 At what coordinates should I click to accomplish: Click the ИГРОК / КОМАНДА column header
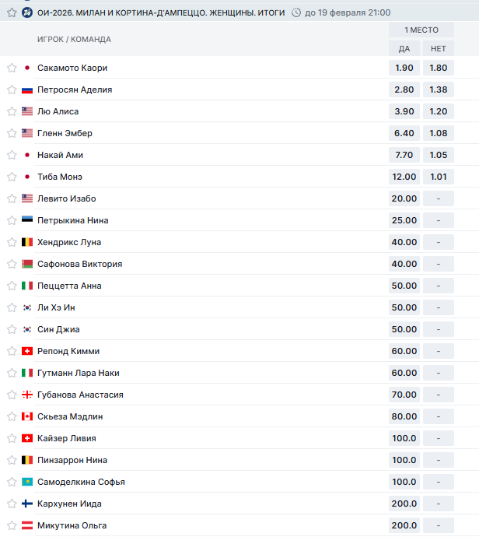(x=74, y=40)
